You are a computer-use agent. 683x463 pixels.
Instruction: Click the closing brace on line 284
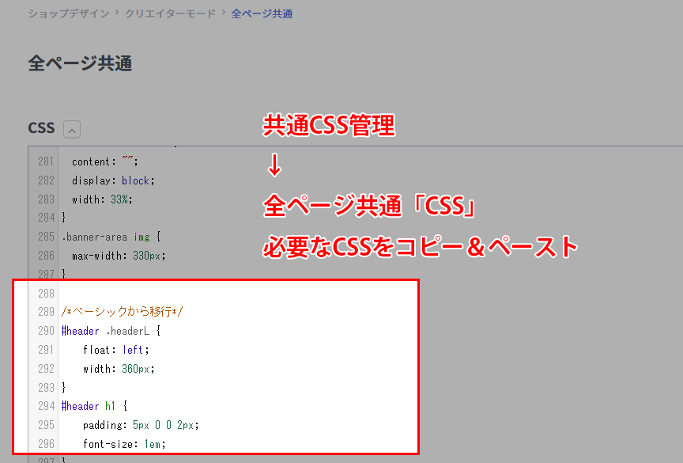point(63,218)
